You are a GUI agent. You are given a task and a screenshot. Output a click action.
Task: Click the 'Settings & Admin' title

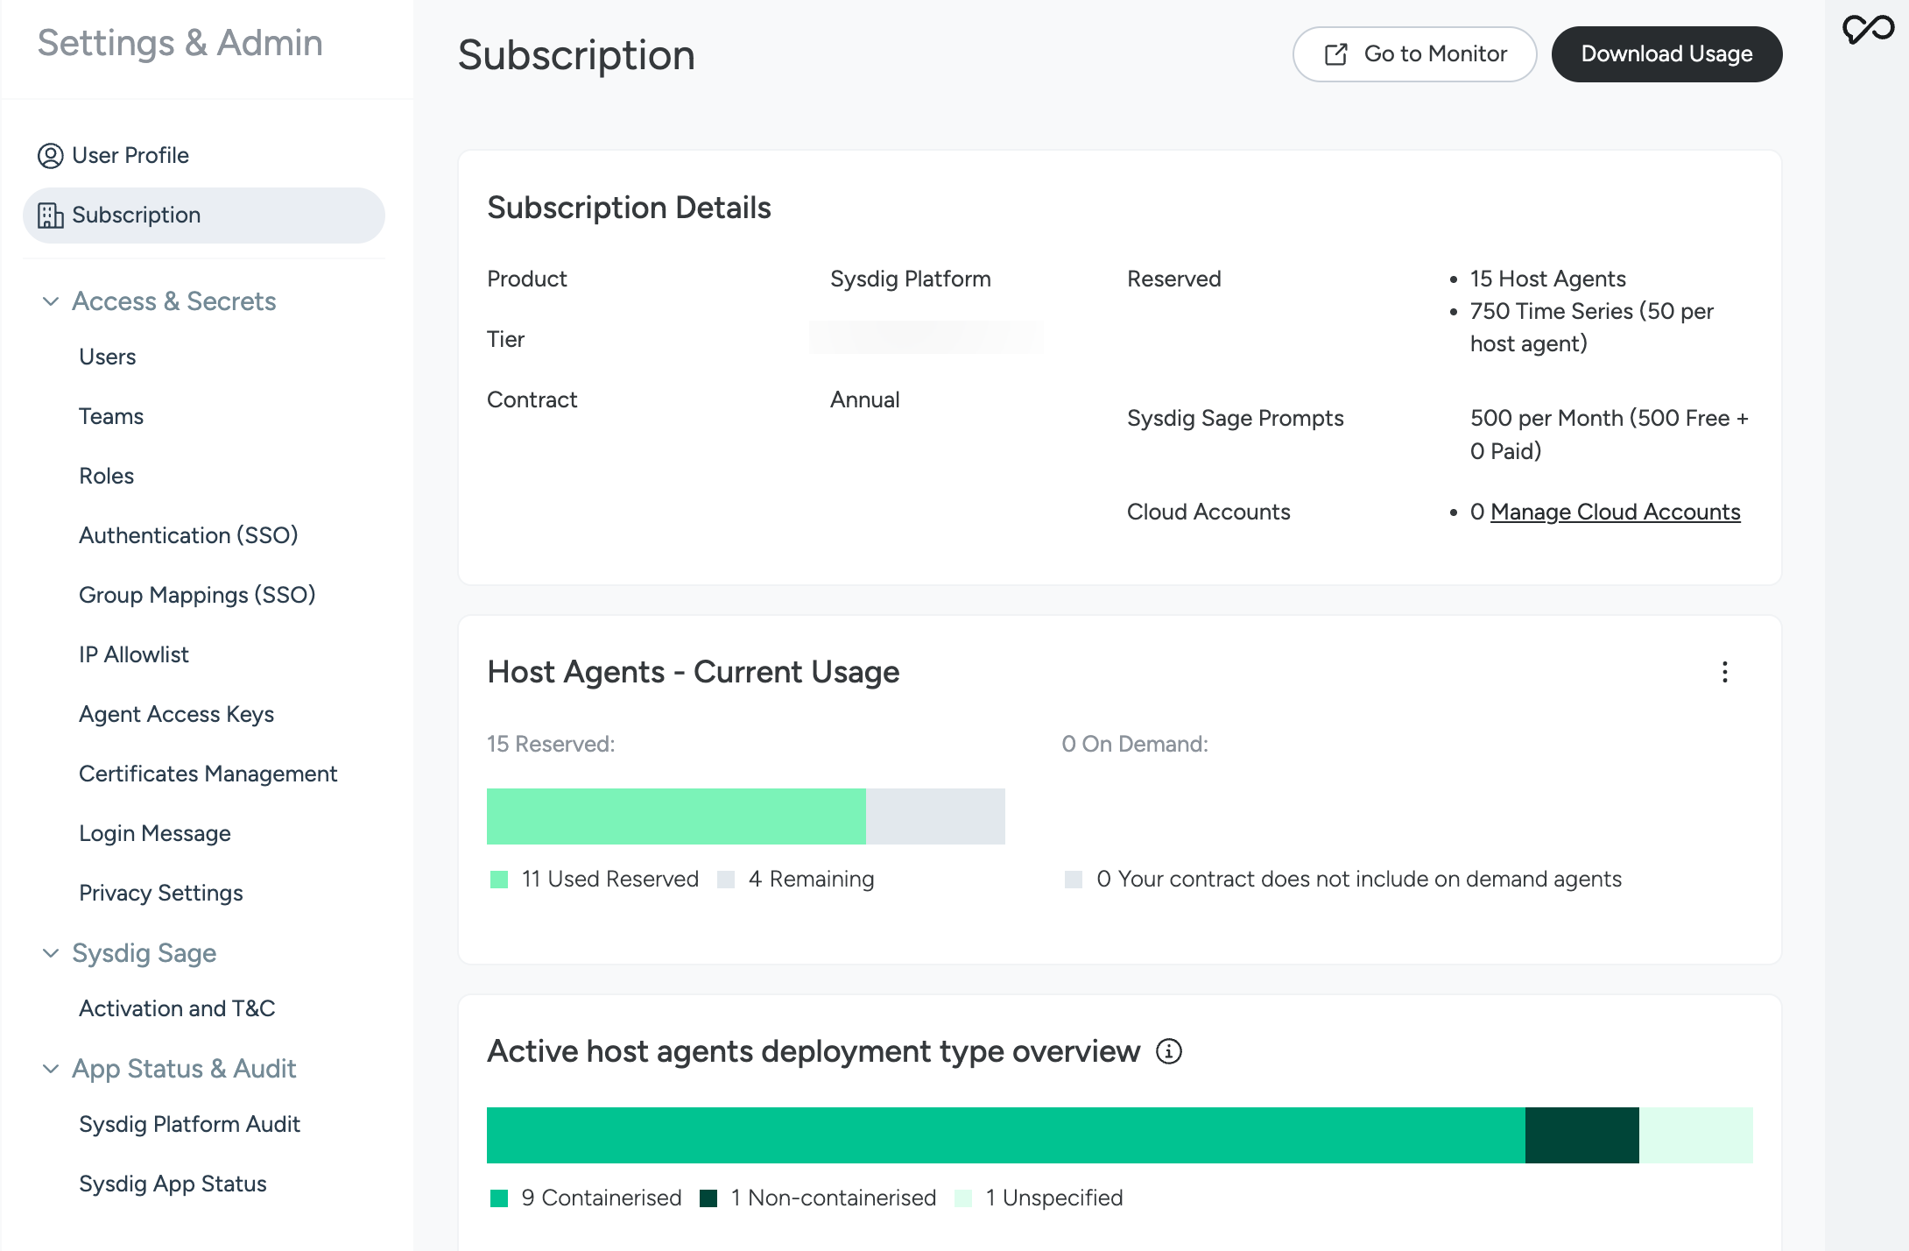[x=180, y=43]
